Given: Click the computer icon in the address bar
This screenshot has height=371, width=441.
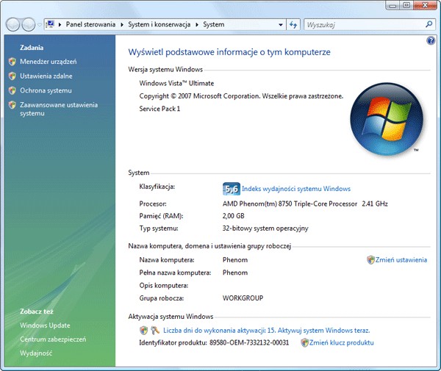Looking at the screenshot, I should point(50,24).
